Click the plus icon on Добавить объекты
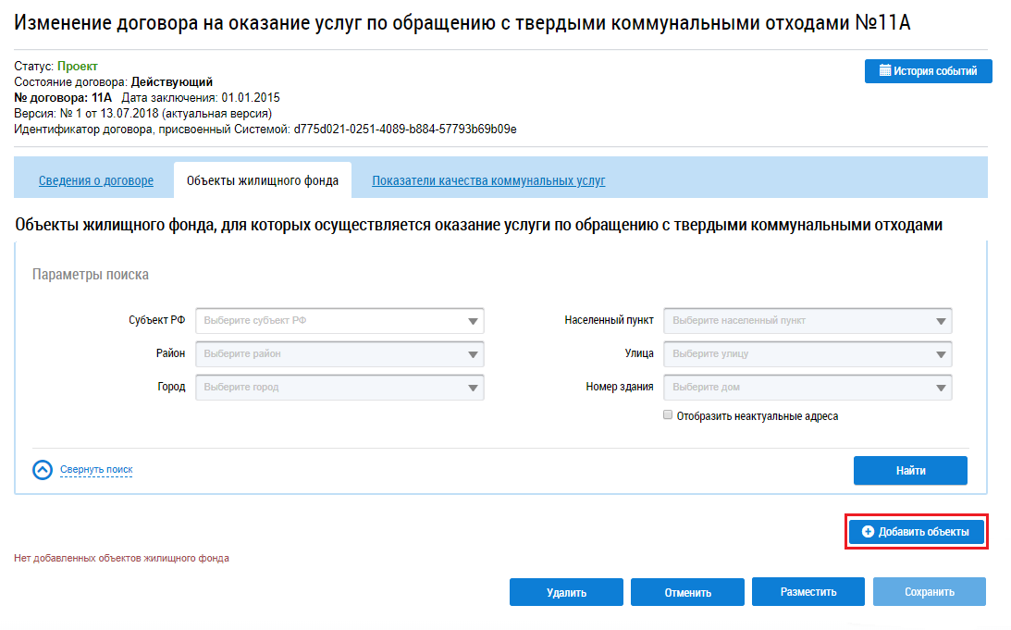This screenshot has height=630, width=1011. coord(868,532)
